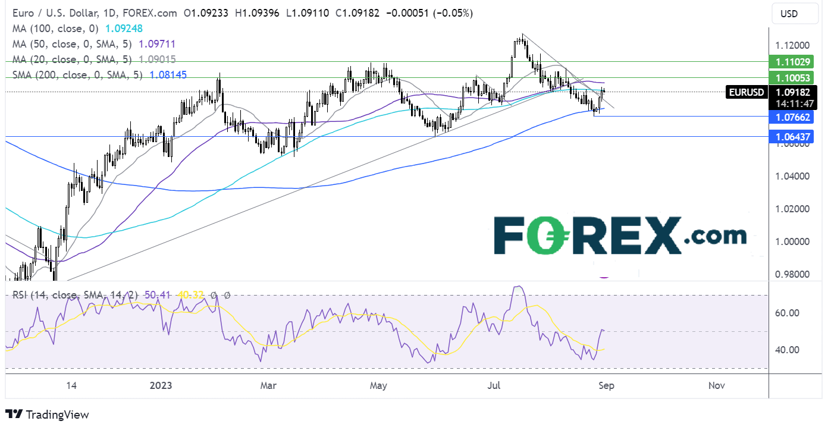The width and height of the screenshot is (831, 427).
Task: Select the MA (100, close, 0) indicator legend
Action: click(55, 28)
